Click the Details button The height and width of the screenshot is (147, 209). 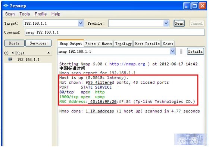coord(196,51)
